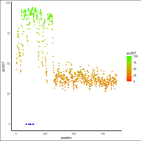Screen dimensions: 141x141
Task: Click the legend label 100
Action: tap(135, 56)
